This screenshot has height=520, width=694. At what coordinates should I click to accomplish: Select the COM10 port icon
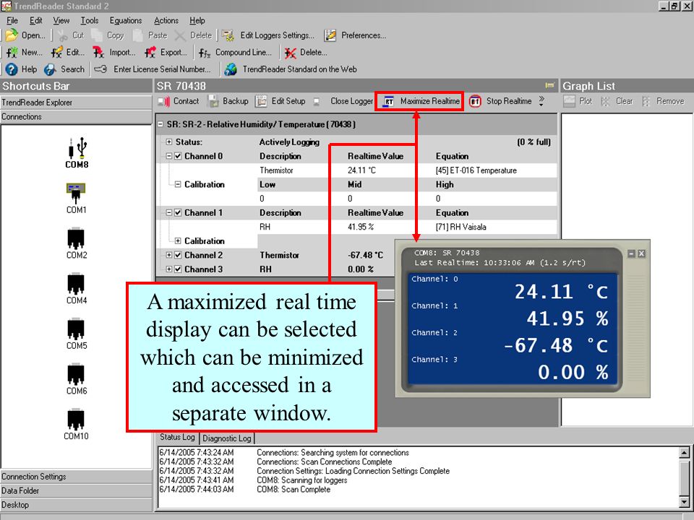(x=76, y=420)
